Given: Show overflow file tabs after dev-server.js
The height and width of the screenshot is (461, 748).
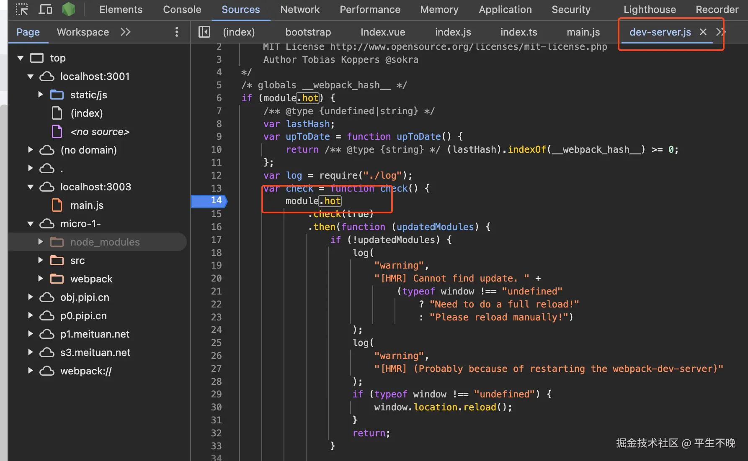Looking at the screenshot, I should [x=720, y=32].
